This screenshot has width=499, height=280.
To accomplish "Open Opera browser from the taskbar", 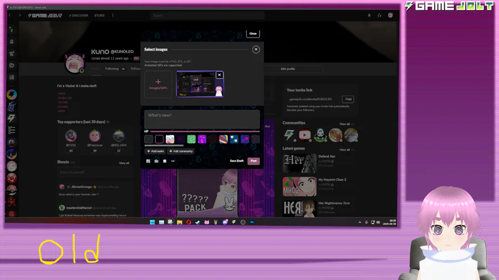I will 189,222.
